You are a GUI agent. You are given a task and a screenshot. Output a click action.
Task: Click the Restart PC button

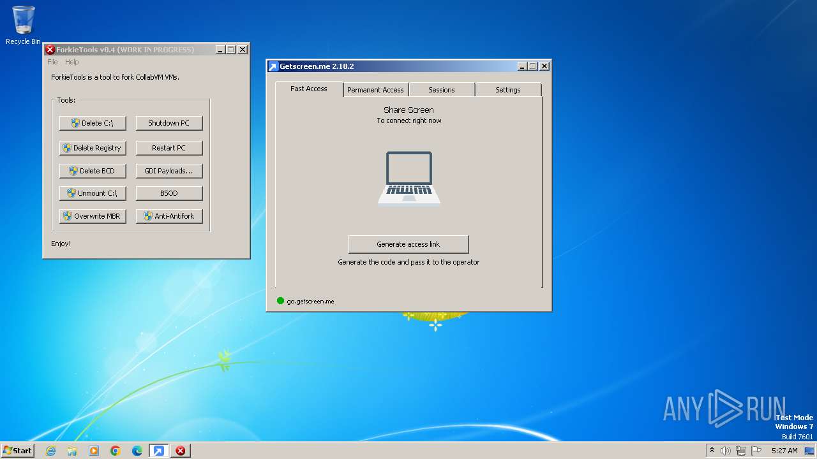pyautogui.click(x=169, y=148)
